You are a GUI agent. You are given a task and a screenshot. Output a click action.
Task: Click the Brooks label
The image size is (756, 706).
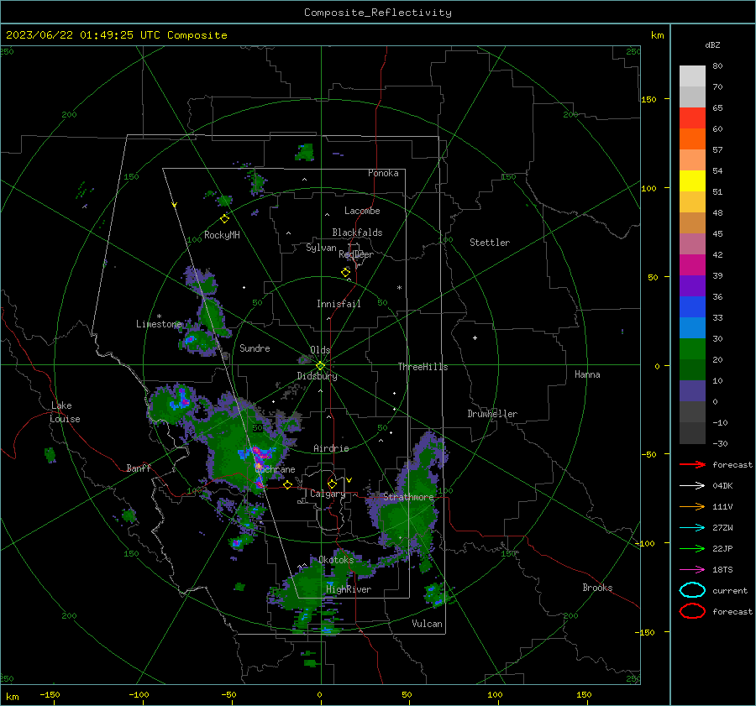point(597,588)
